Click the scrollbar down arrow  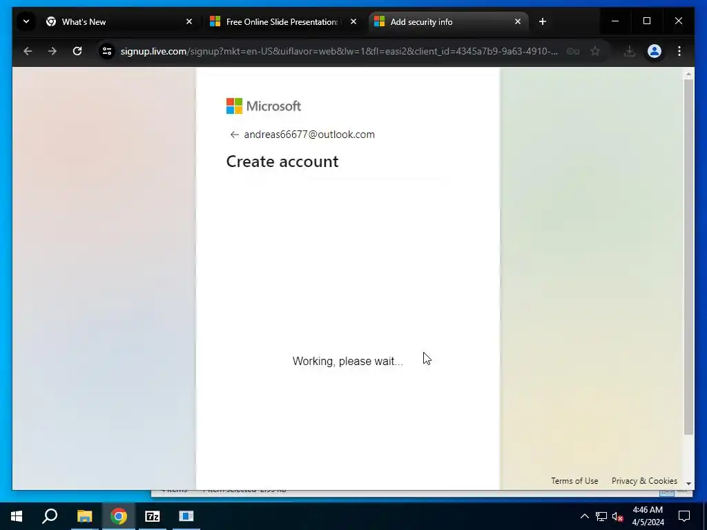point(688,484)
